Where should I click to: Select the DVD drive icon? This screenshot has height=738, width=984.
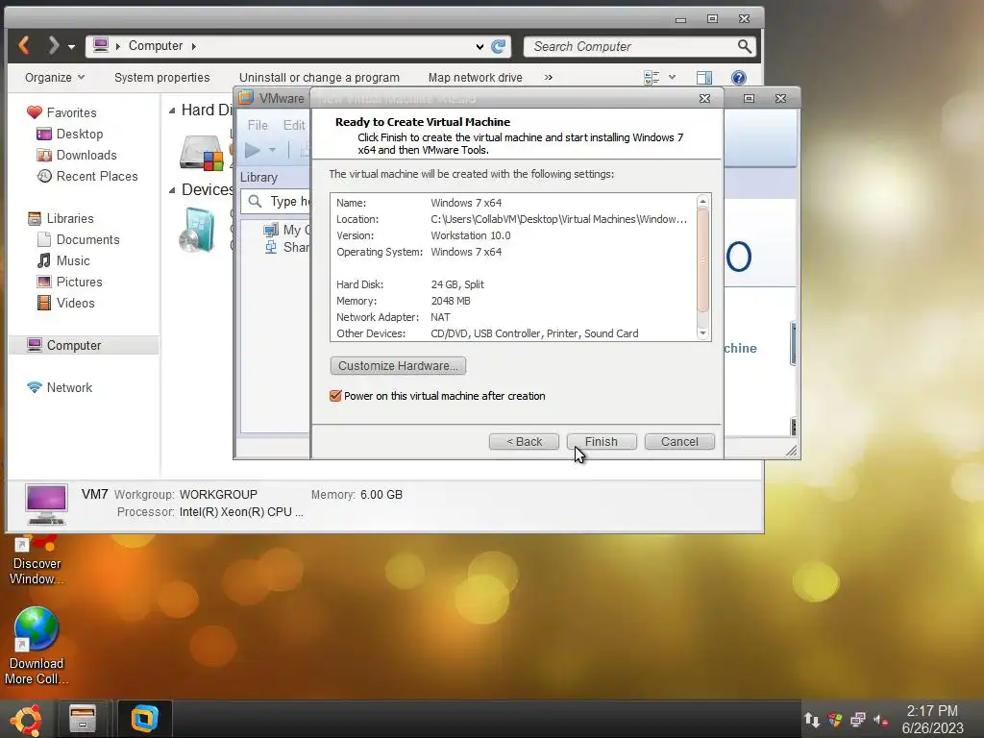point(198,231)
